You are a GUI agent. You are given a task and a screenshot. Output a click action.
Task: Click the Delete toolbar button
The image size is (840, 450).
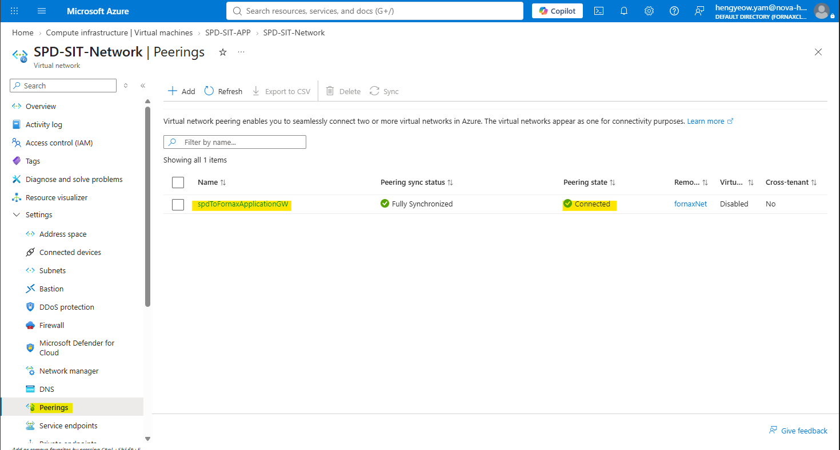tap(343, 91)
